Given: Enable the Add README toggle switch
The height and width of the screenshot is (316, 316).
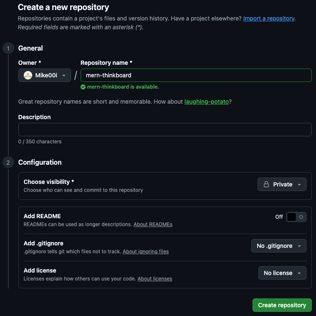Looking at the screenshot, I should click(x=296, y=217).
